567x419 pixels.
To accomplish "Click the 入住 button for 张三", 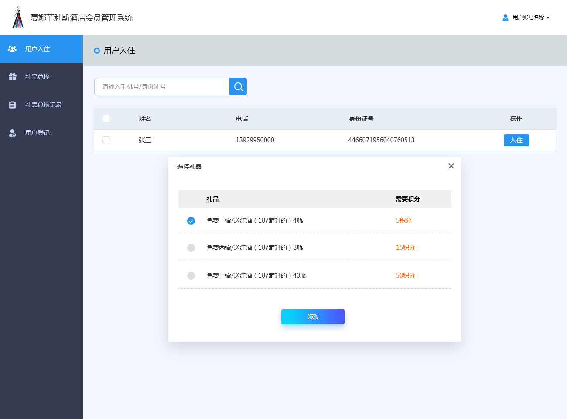I will point(516,140).
